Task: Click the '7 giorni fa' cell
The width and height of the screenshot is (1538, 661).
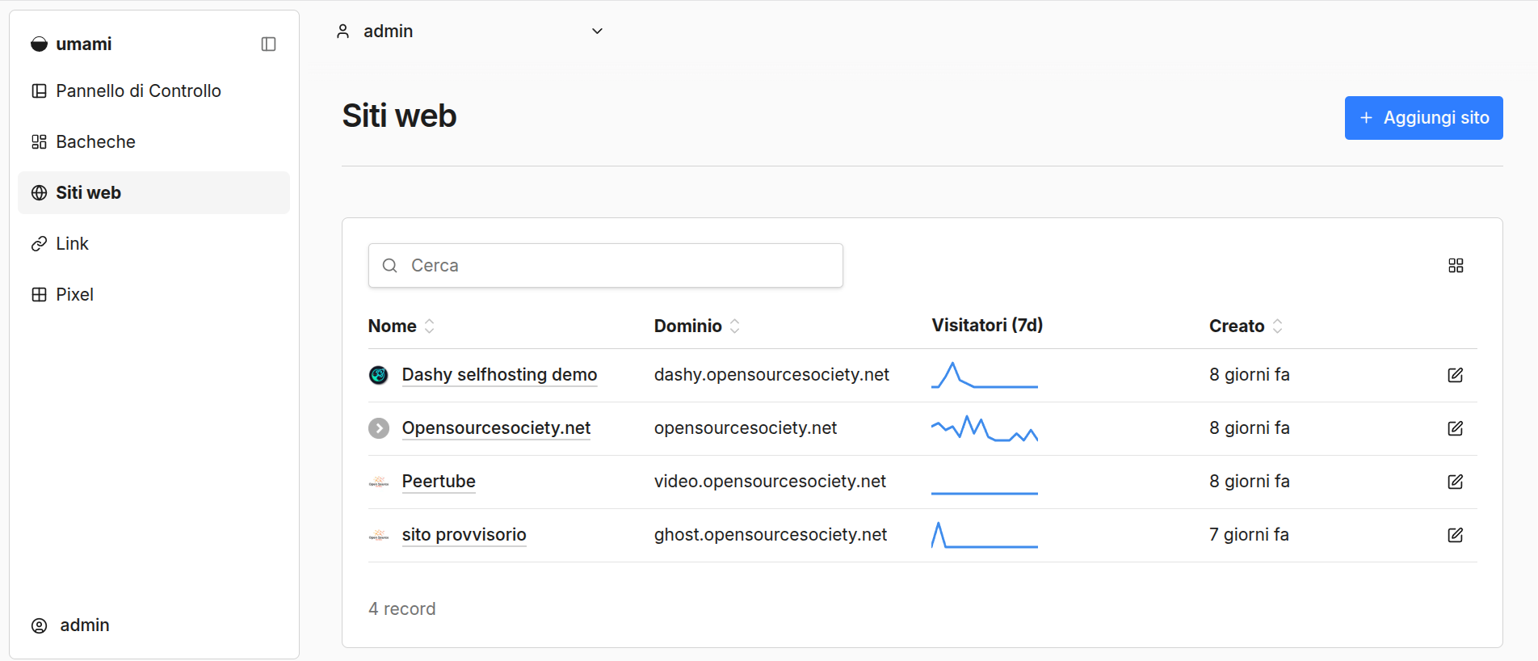Action: (x=1249, y=535)
